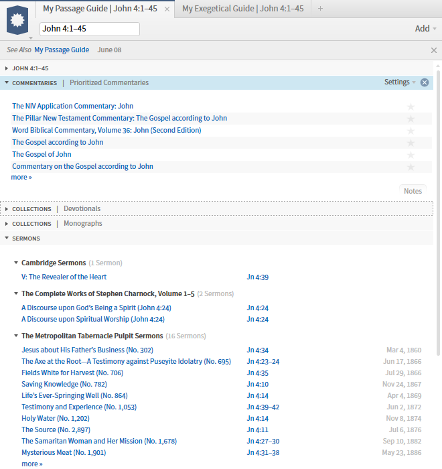Open Jesus about His Father's Business (No. 302)
Viewport: 442px width, 469px height.
click(x=87, y=350)
